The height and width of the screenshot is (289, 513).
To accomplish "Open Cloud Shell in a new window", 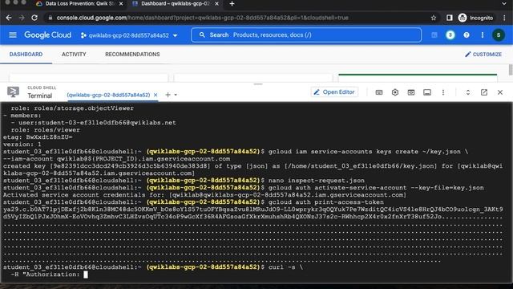I will pyautogui.click(x=484, y=92).
